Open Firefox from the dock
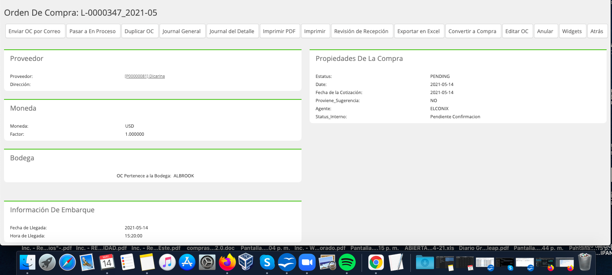Viewport: 612px width, 275px height. click(228, 262)
